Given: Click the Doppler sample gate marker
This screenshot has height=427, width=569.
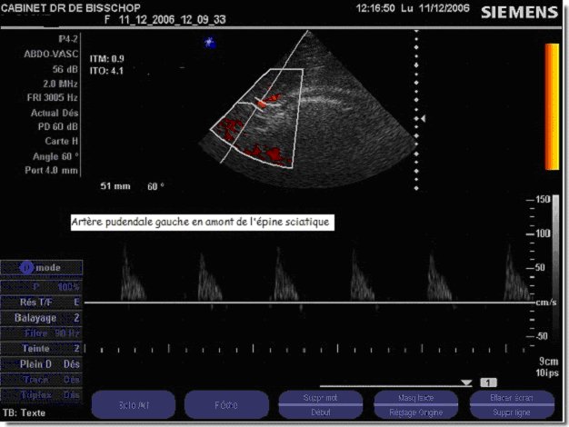Looking at the screenshot, I should pos(262,103).
